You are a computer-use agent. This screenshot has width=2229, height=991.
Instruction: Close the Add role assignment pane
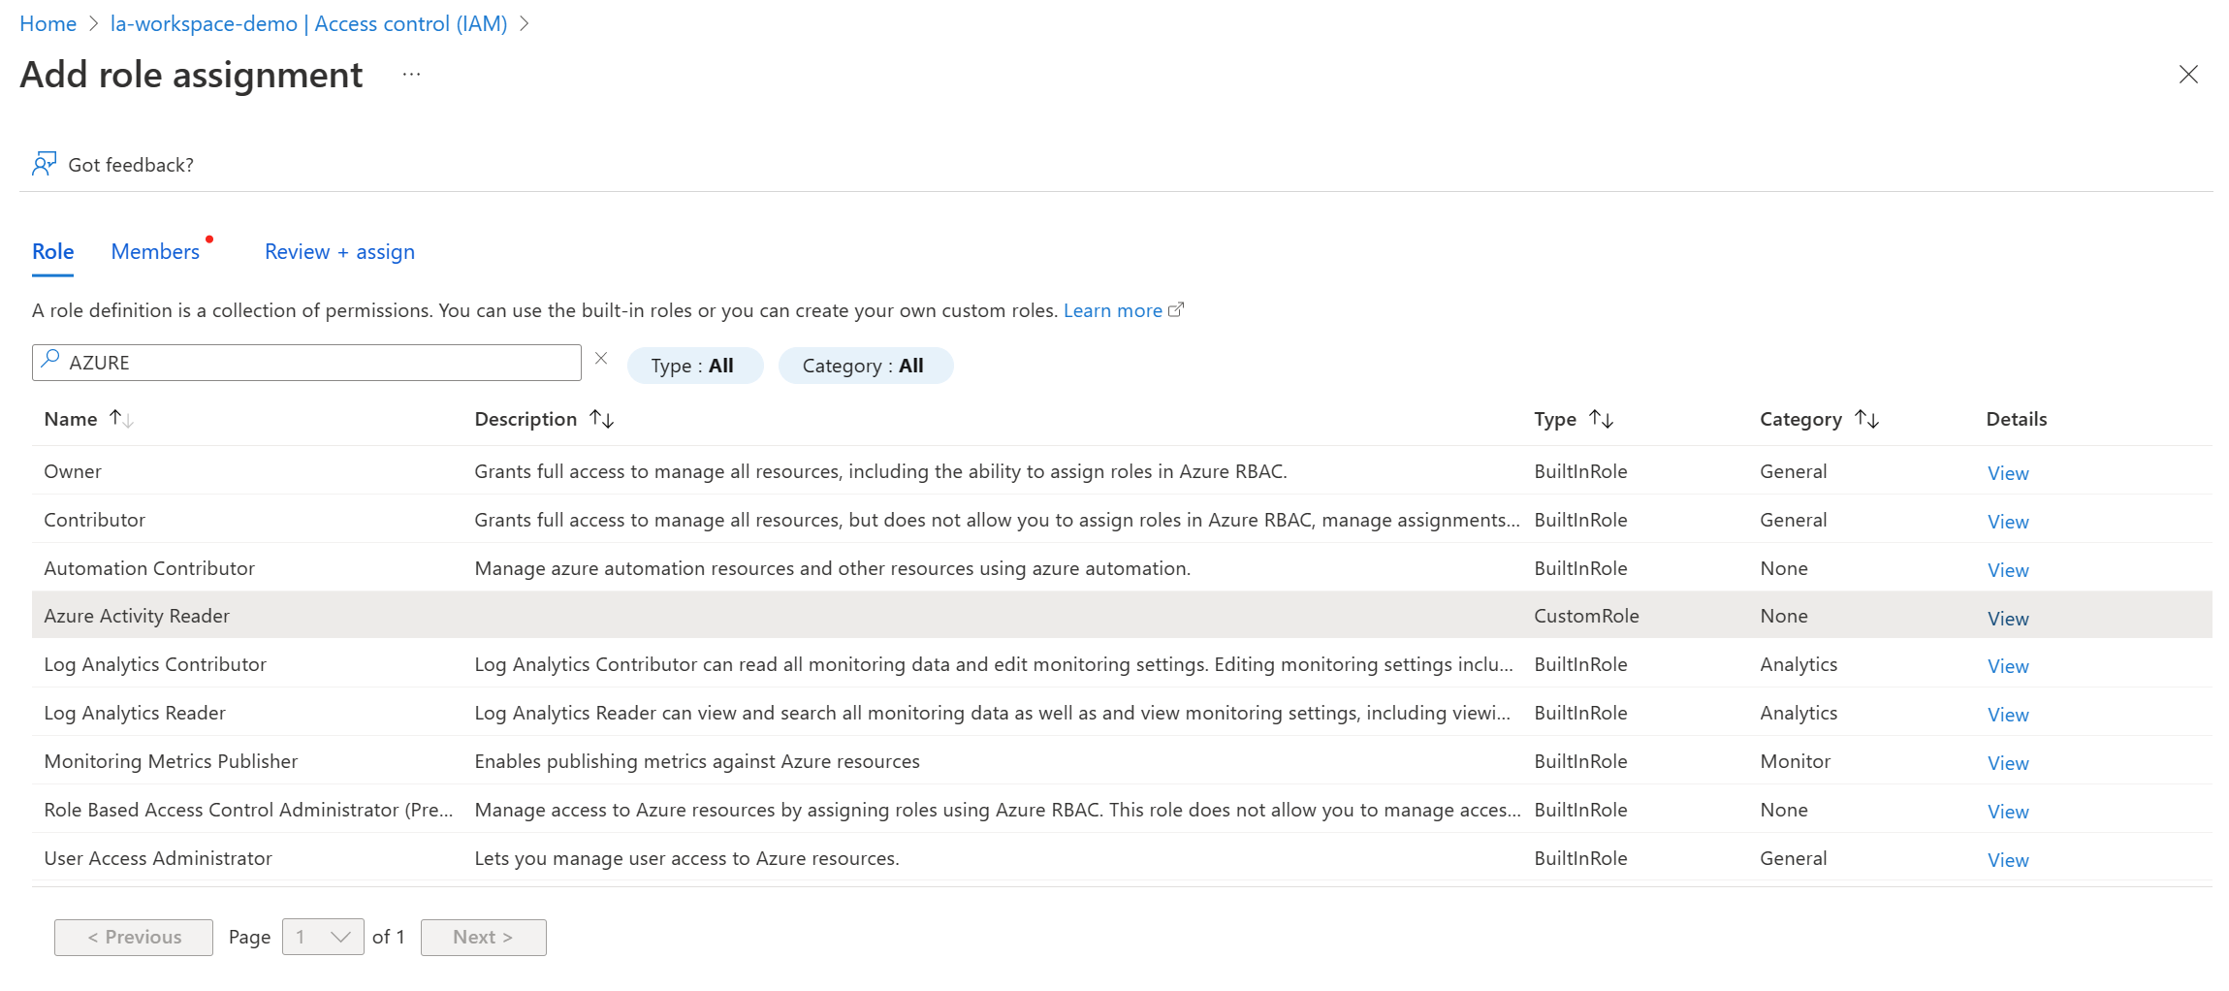[2188, 75]
